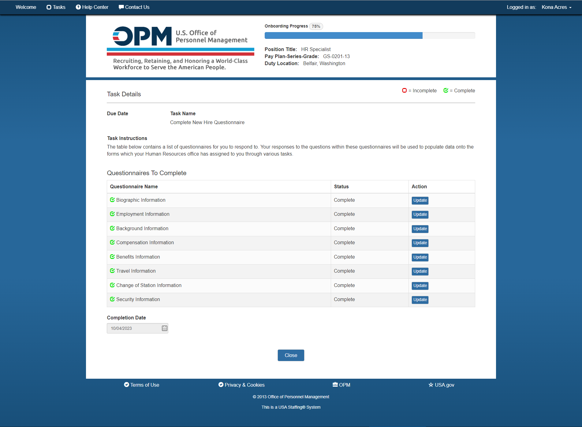Click the Complete status of Biographic Information
Screen dimensions: 582x427
click(x=344, y=200)
